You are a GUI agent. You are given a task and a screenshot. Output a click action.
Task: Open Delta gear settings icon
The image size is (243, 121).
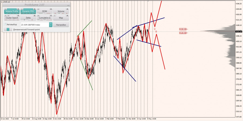[35, 16]
